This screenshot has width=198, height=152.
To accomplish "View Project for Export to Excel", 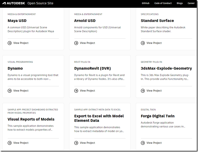I will tap(87, 143).
